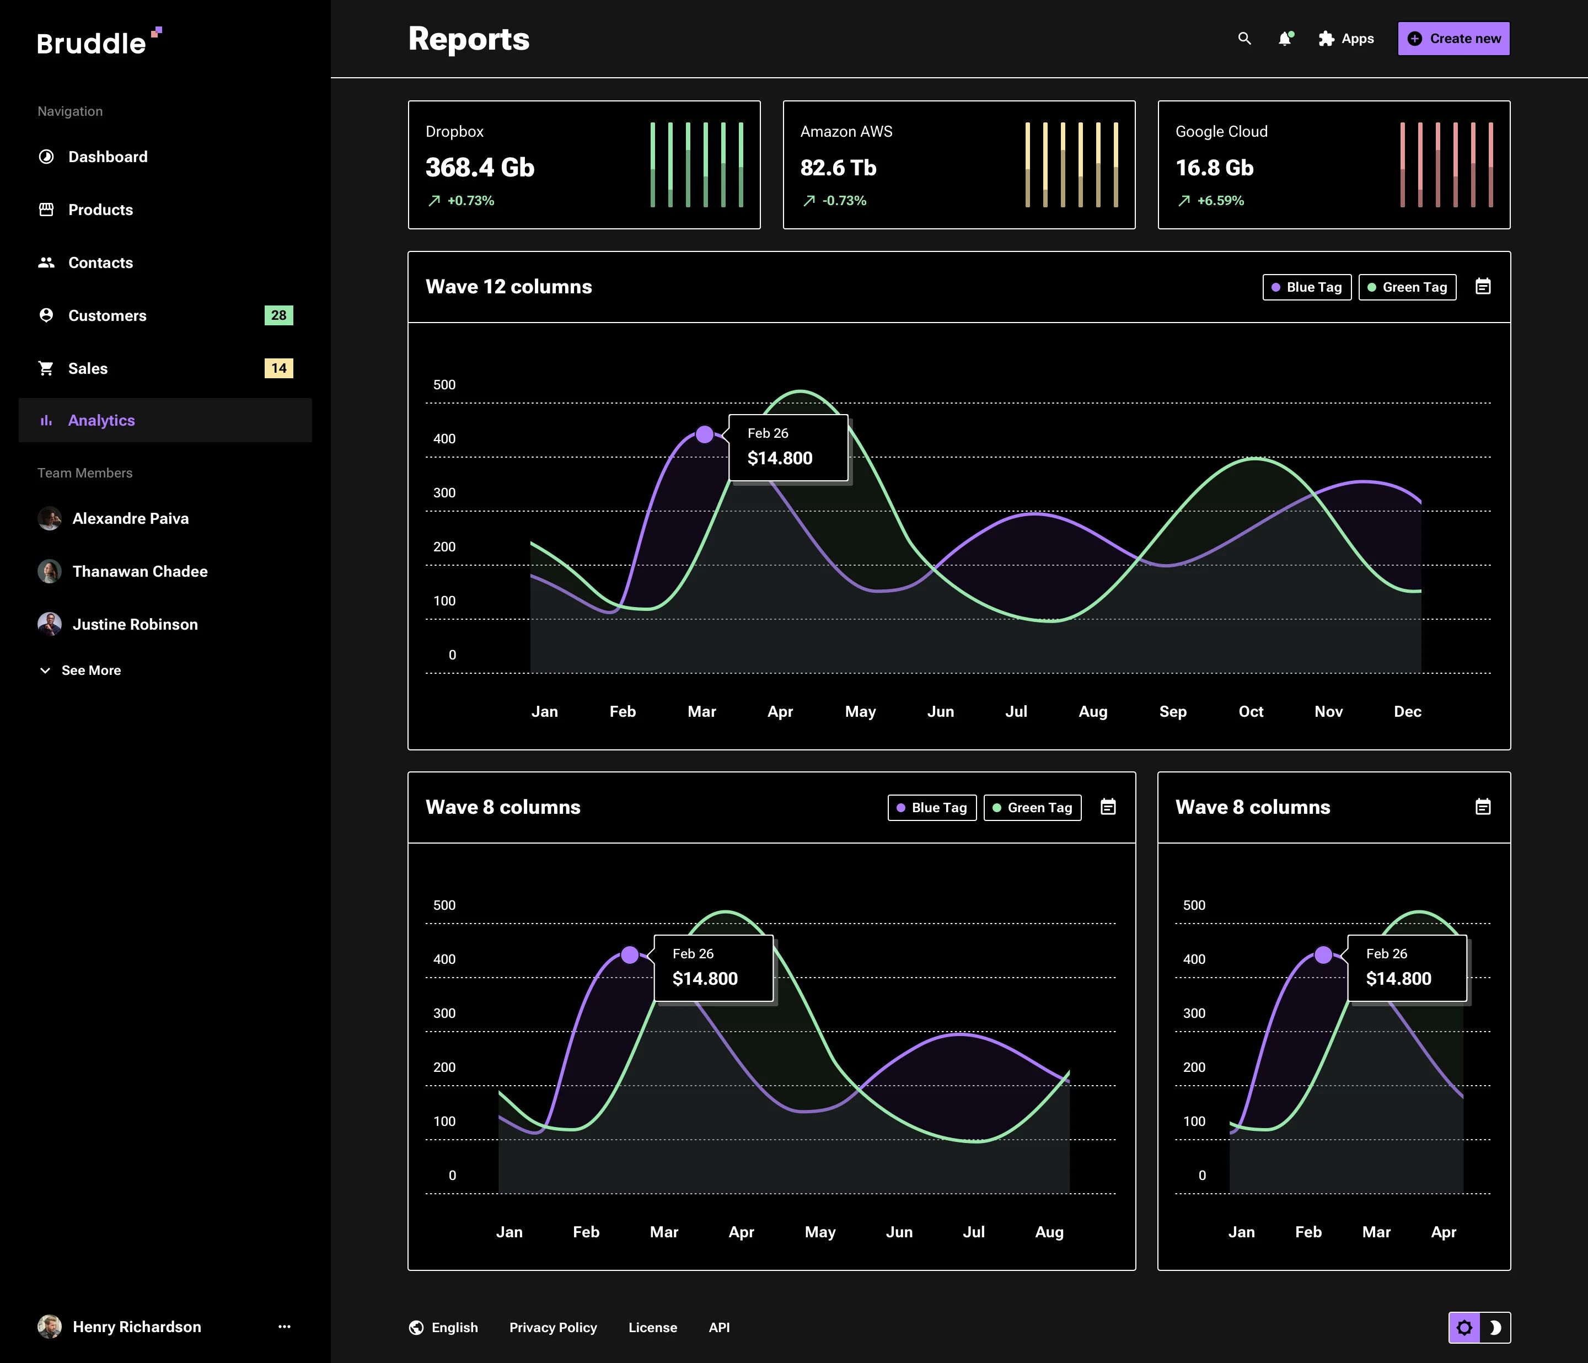
Task: Switch to dark mode moon toggle
Action: pos(1495,1327)
